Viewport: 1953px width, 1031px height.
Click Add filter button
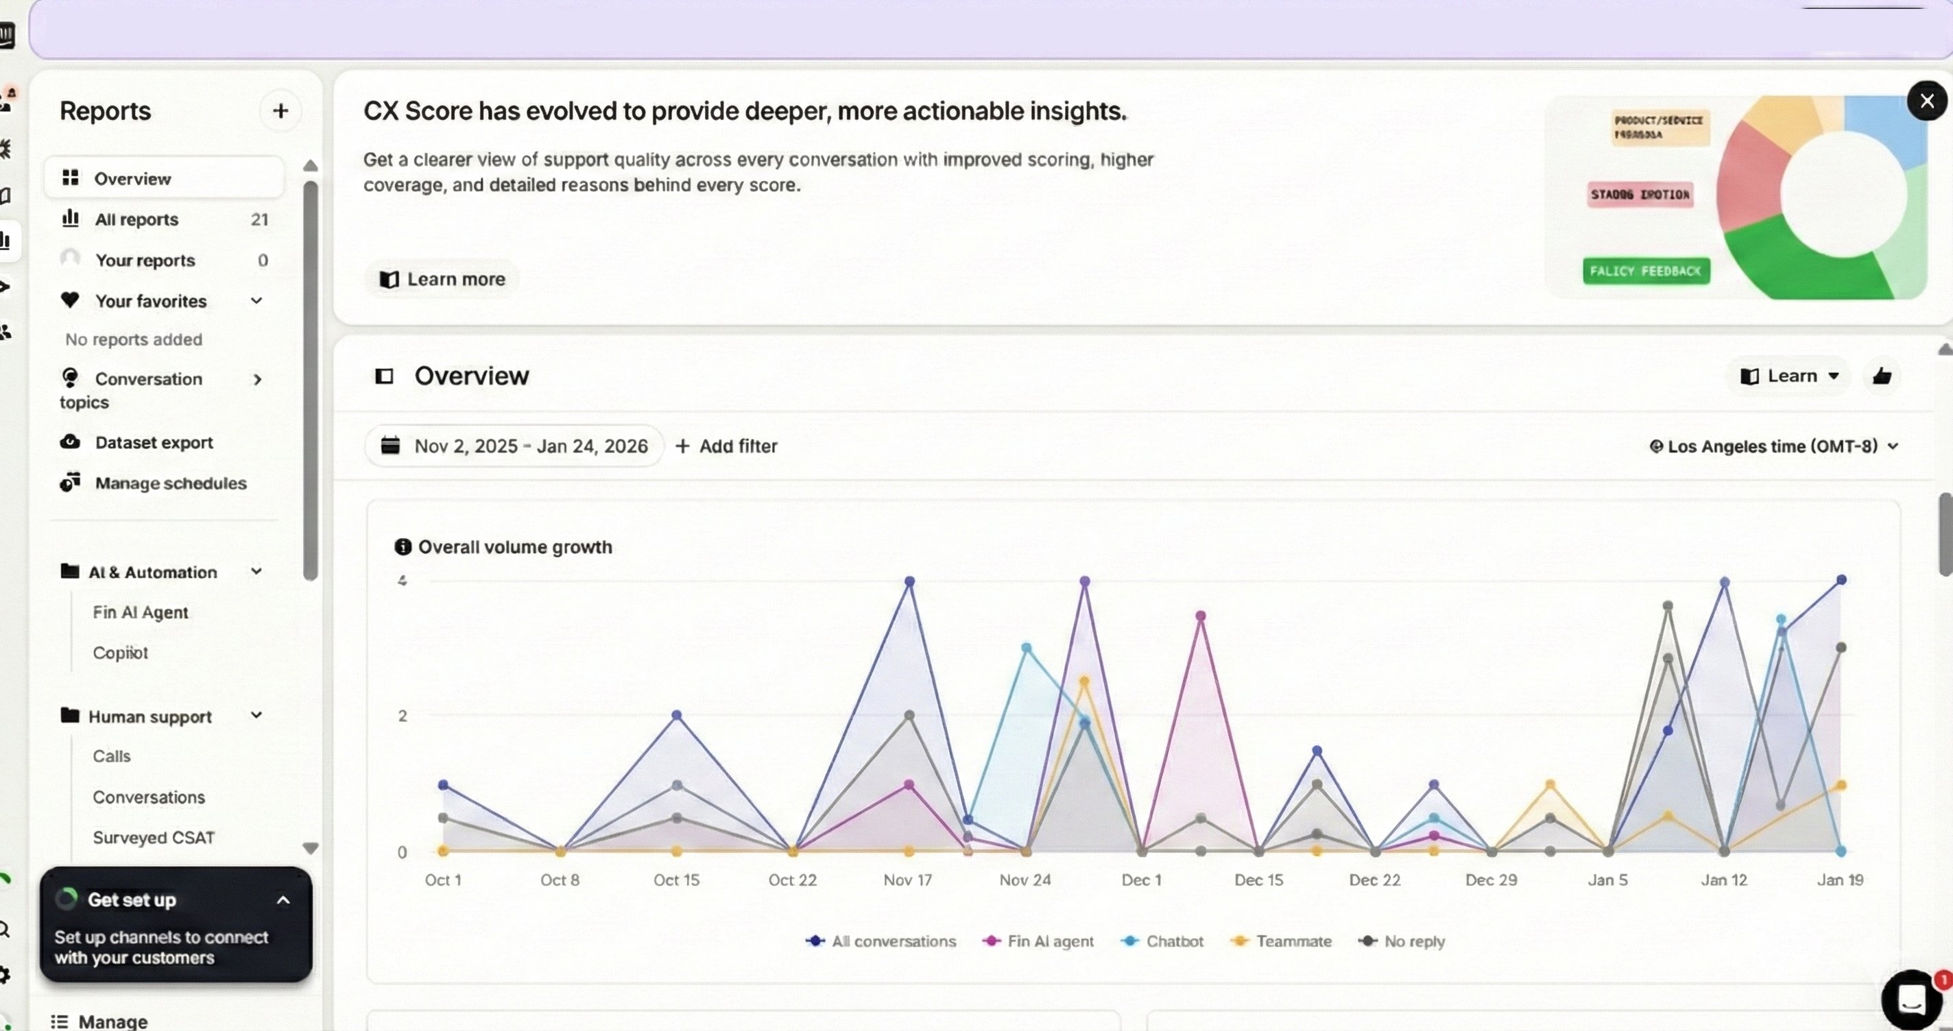click(726, 446)
